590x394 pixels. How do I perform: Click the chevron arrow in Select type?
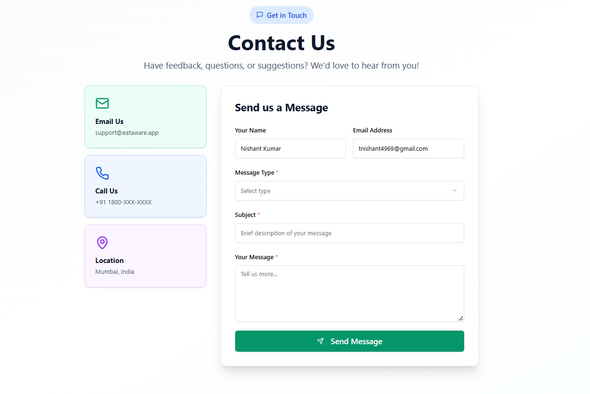(x=454, y=191)
